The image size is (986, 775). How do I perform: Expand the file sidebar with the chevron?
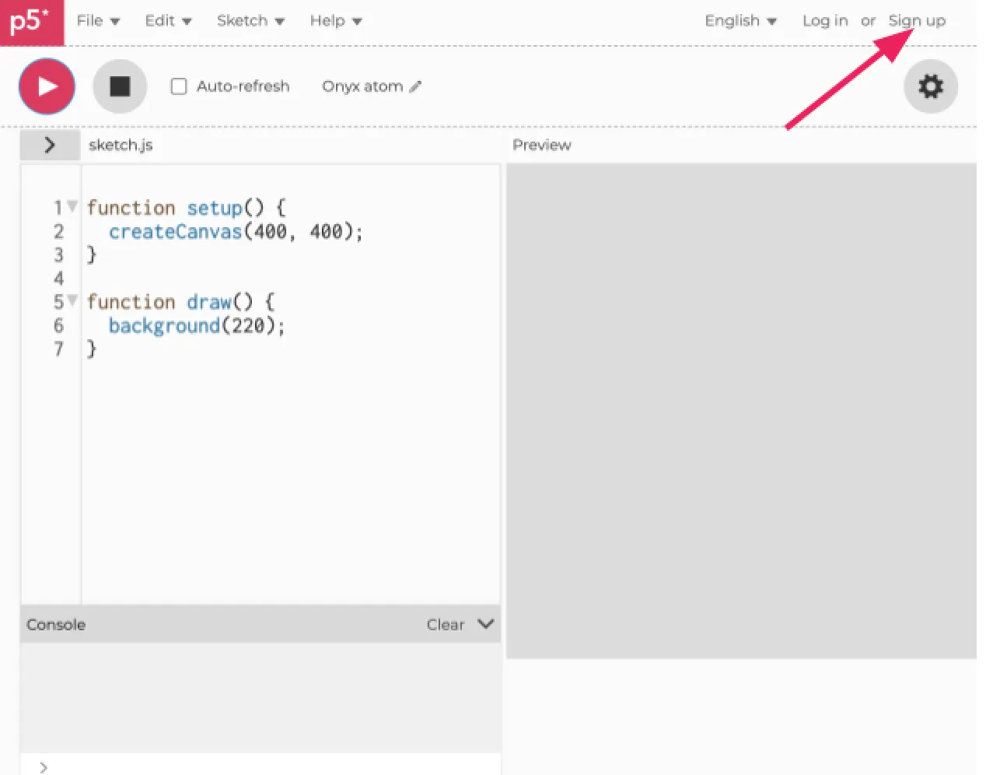click(x=50, y=145)
